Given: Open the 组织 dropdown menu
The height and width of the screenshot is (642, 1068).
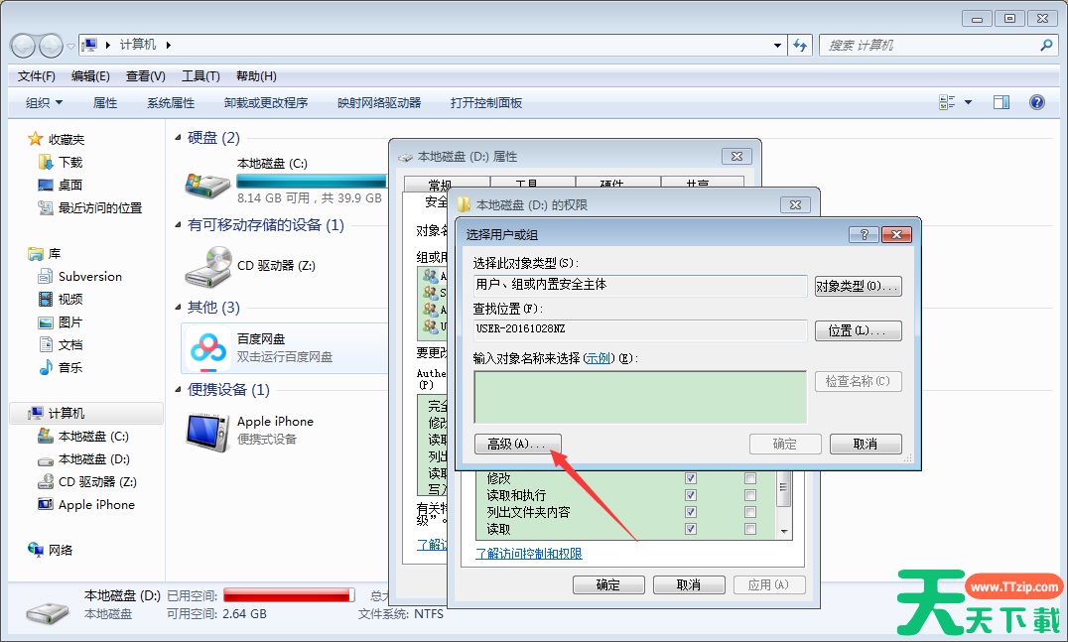Looking at the screenshot, I should pyautogui.click(x=44, y=102).
